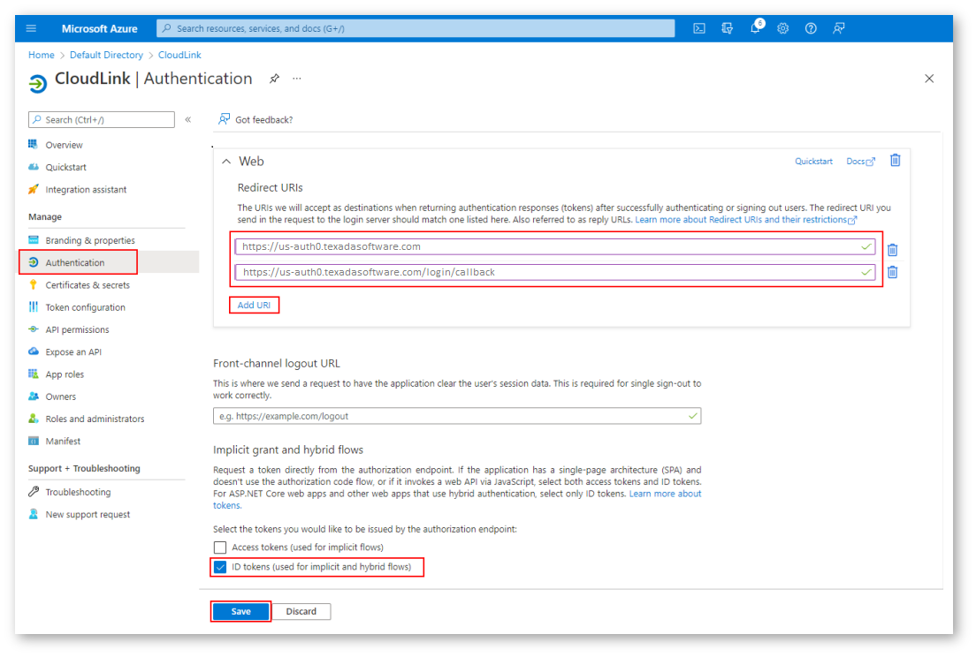Image resolution: width=976 pixels, height=657 pixels.
Task: Collapse the Web platform section chevron
Action: click(x=226, y=162)
